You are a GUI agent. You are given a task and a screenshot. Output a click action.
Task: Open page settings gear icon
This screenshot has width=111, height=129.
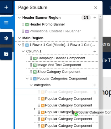(6, 38)
